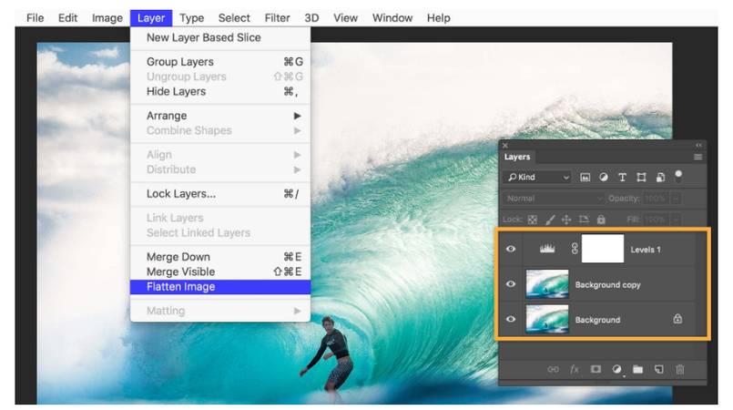Click the Fill value field

point(656,220)
